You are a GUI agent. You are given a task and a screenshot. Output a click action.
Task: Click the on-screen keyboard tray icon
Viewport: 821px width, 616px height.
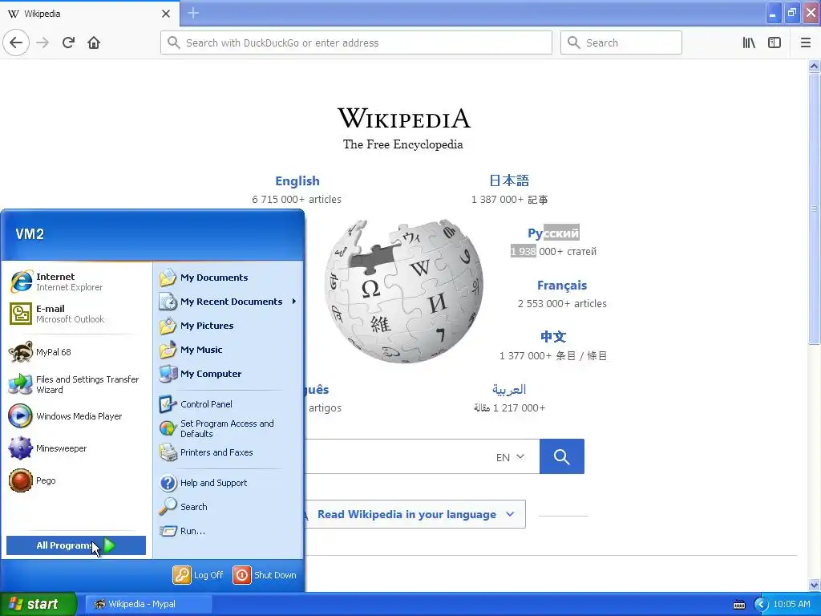pos(739,605)
